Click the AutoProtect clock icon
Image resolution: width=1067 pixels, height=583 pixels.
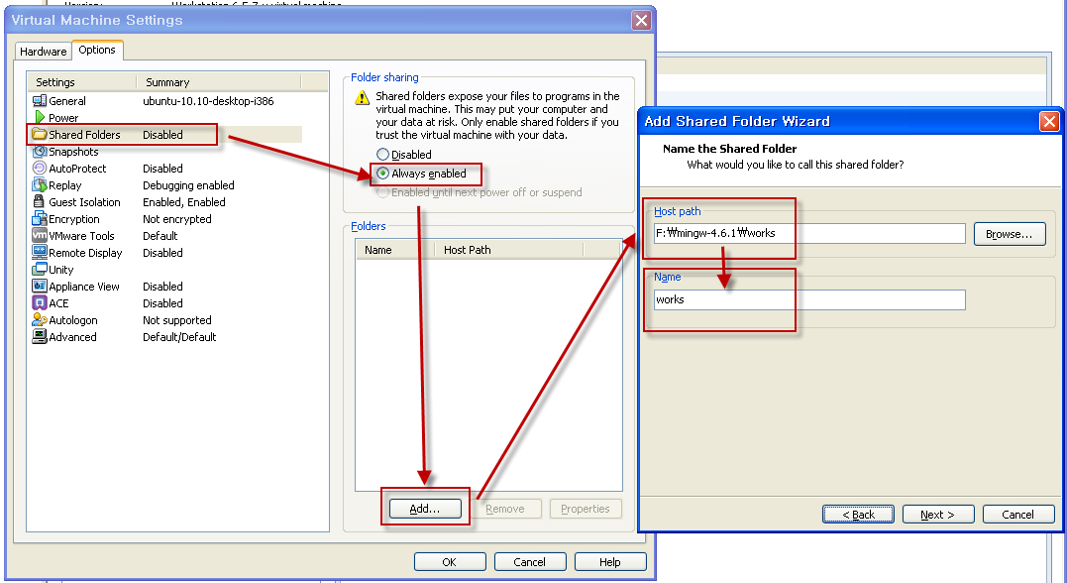point(40,169)
